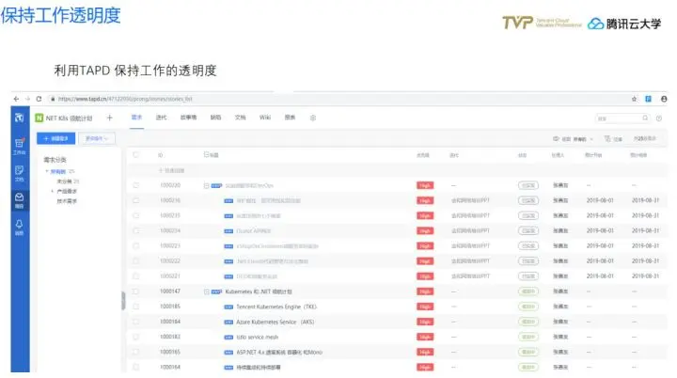This screenshot has height=378, width=677.
Task: Open the 更多操作 dropdown button
Action: 97,138
